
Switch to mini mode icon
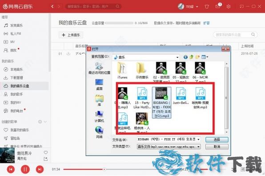242,6
